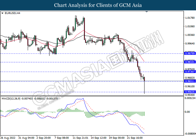
Task: Select the 0.95635 price level label
Action: click(190, 92)
